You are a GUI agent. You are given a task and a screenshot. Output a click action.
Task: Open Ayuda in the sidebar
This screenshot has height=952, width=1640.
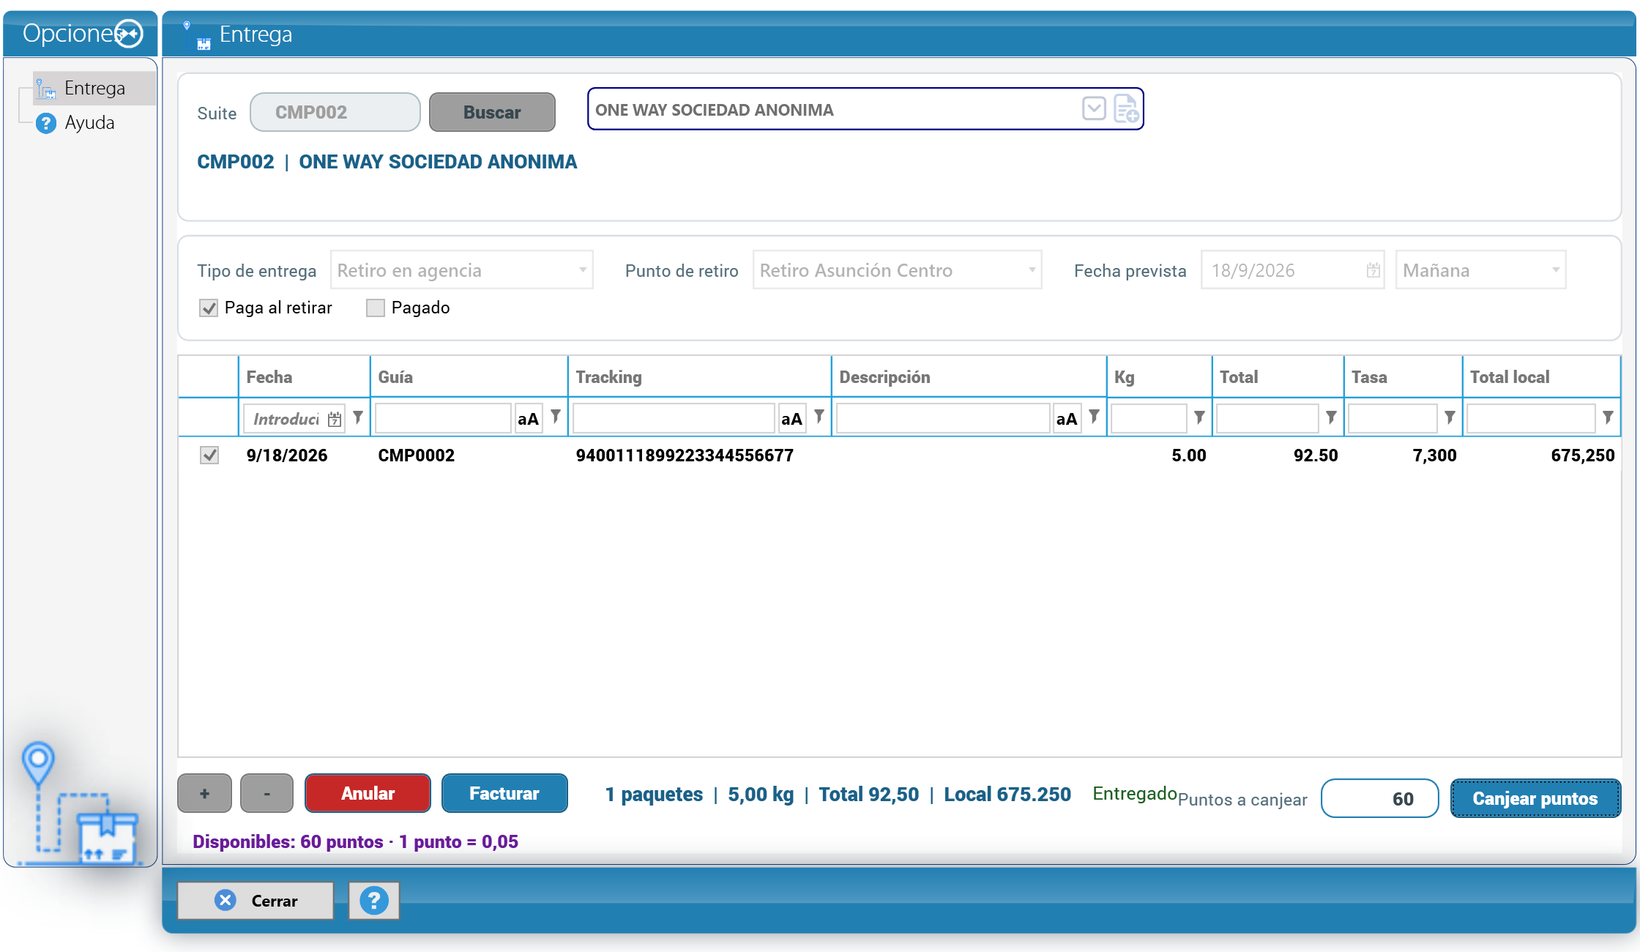[x=89, y=122]
